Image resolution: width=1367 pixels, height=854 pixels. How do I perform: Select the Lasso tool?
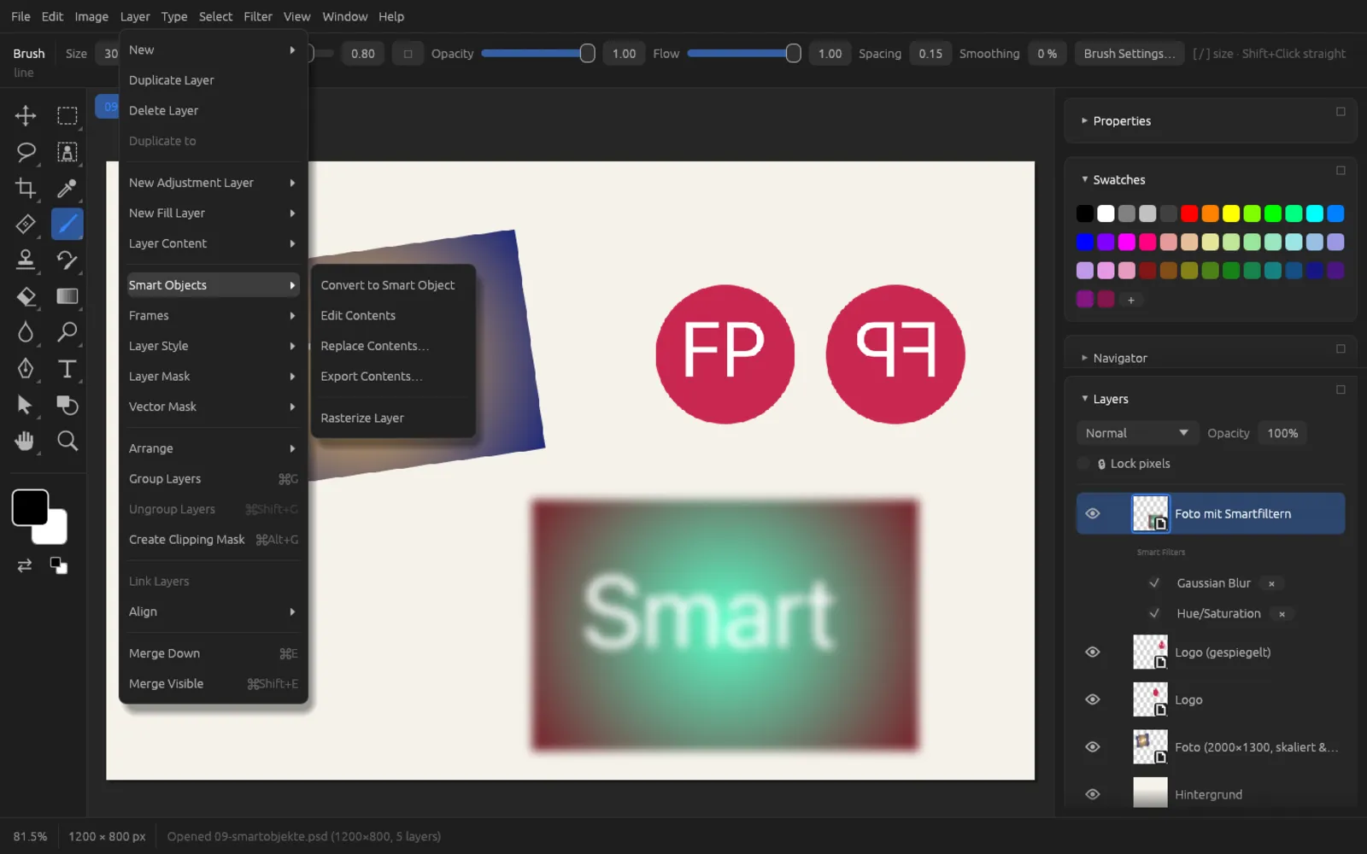[26, 152]
